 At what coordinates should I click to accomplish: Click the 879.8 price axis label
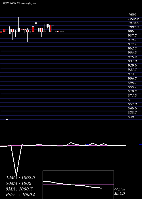132,91
